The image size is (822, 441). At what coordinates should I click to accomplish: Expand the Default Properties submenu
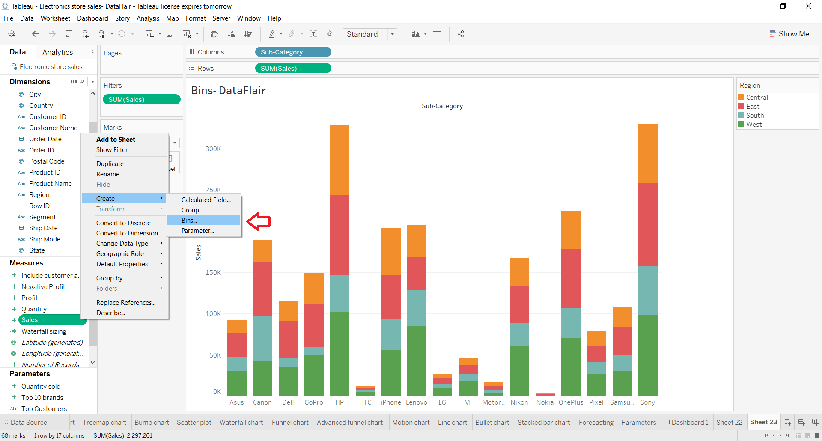coord(161,264)
